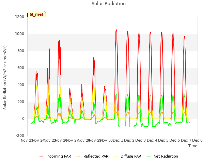Click the Solar Radiation chart title
The height and width of the screenshot is (163, 218).
pyautogui.click(x=109, y=4)
